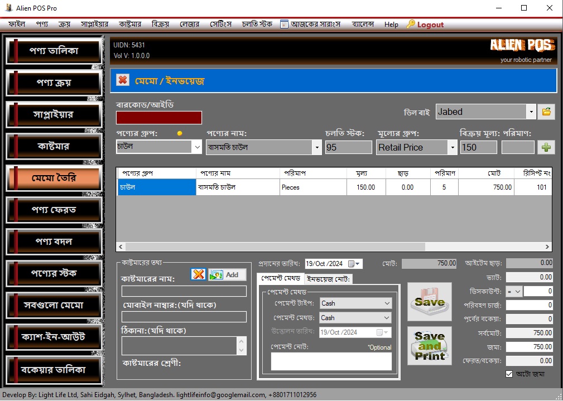Clear customer info with the X icon
This screenshot has width=563, height=401.
(198, 274)
